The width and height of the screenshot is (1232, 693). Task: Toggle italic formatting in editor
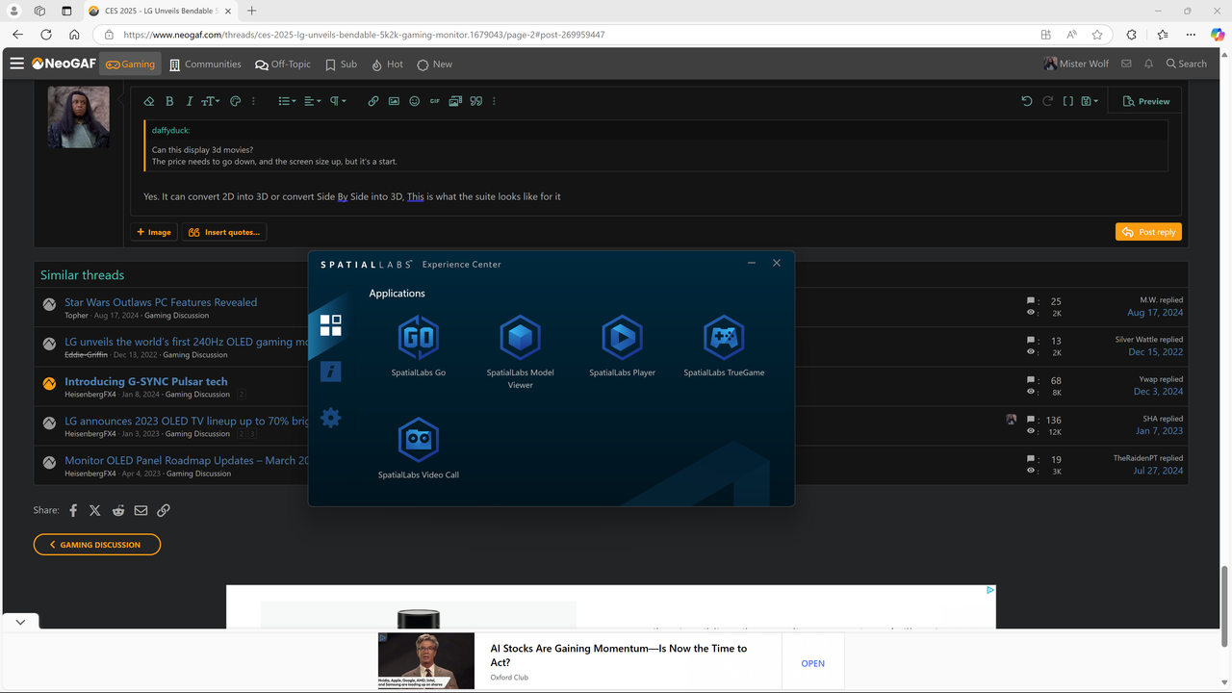tap(190, 101)
